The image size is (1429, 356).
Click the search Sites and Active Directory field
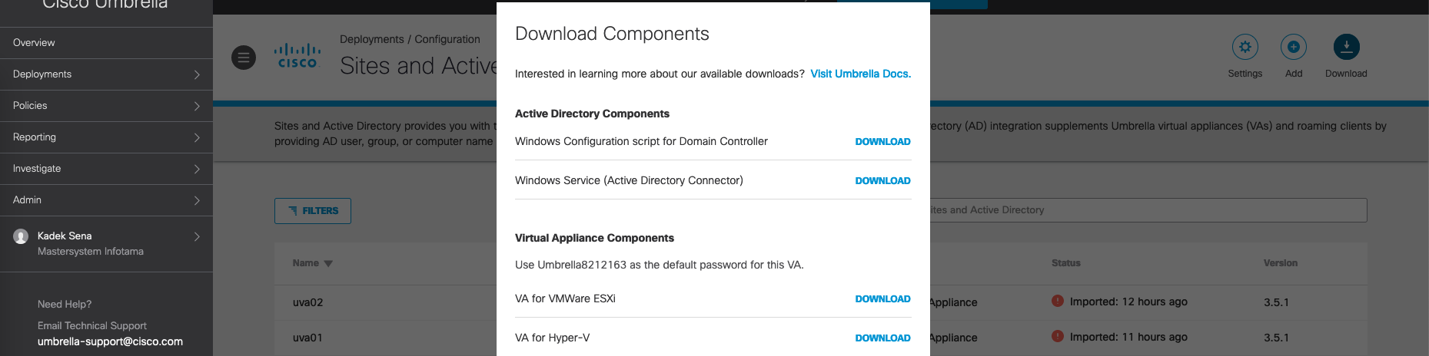tap(1145, 210)
